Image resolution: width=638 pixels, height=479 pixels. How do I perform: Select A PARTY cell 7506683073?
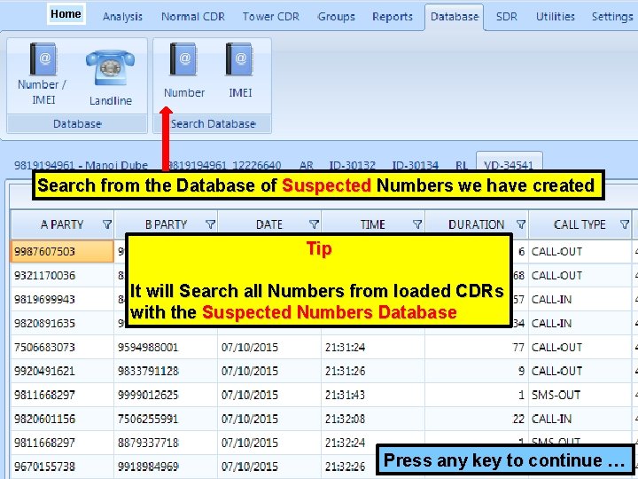[x=62, y=347]
